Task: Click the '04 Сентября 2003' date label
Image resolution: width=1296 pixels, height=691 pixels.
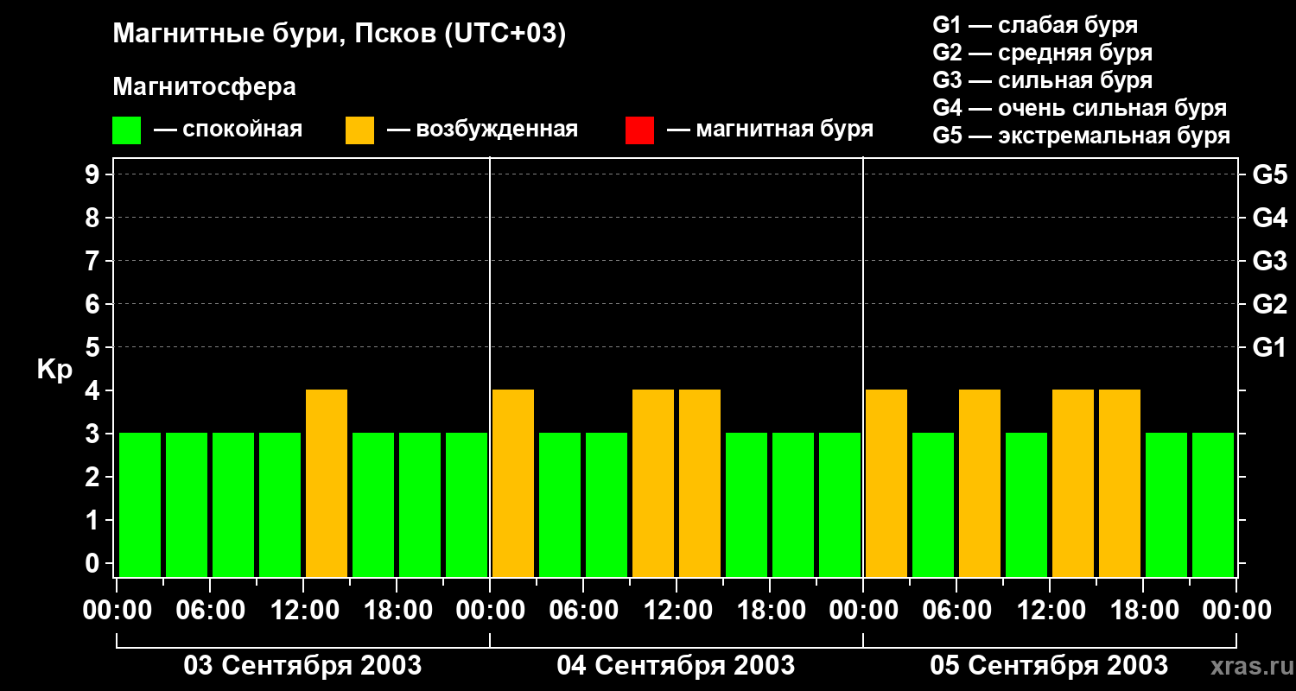Action: (x=676, y=666)
